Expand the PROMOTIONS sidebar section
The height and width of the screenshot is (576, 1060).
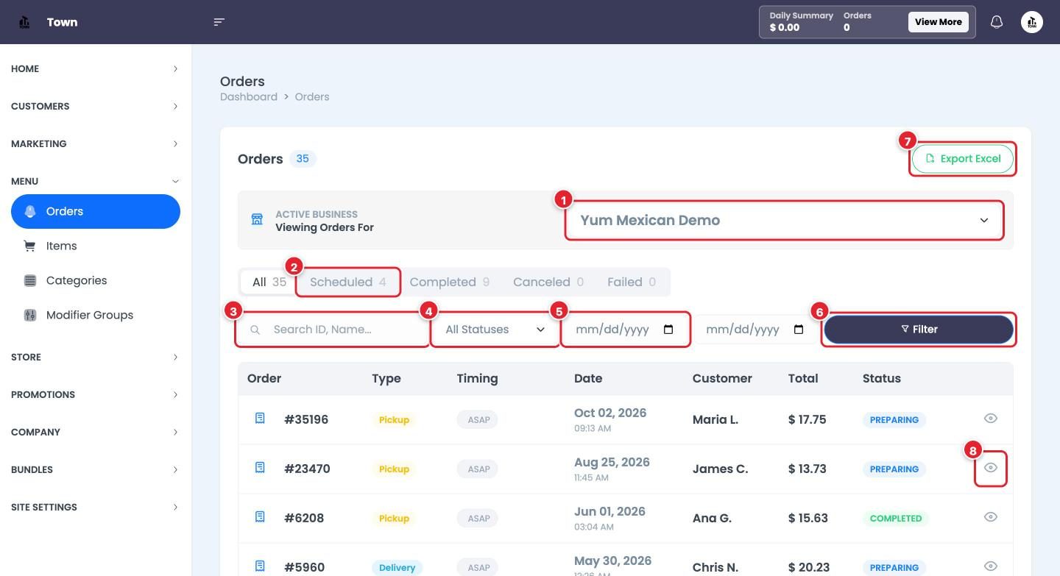point(96,394)
